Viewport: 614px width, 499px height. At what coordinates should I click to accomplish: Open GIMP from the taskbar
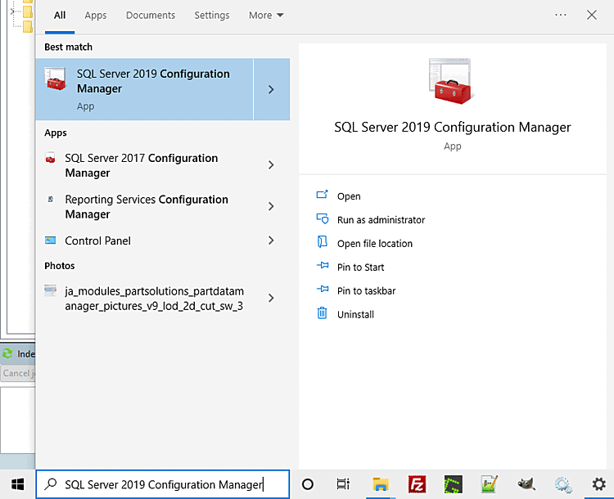tap(526, 484)
